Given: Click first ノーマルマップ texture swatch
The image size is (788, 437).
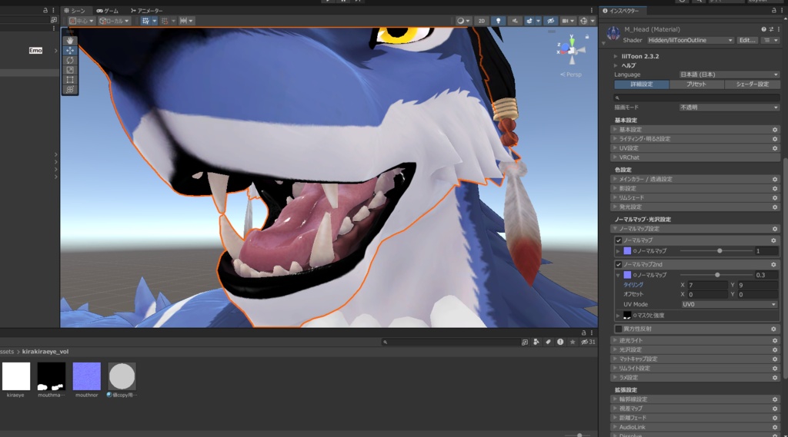Looking at the screenshot, I should 627,251.
